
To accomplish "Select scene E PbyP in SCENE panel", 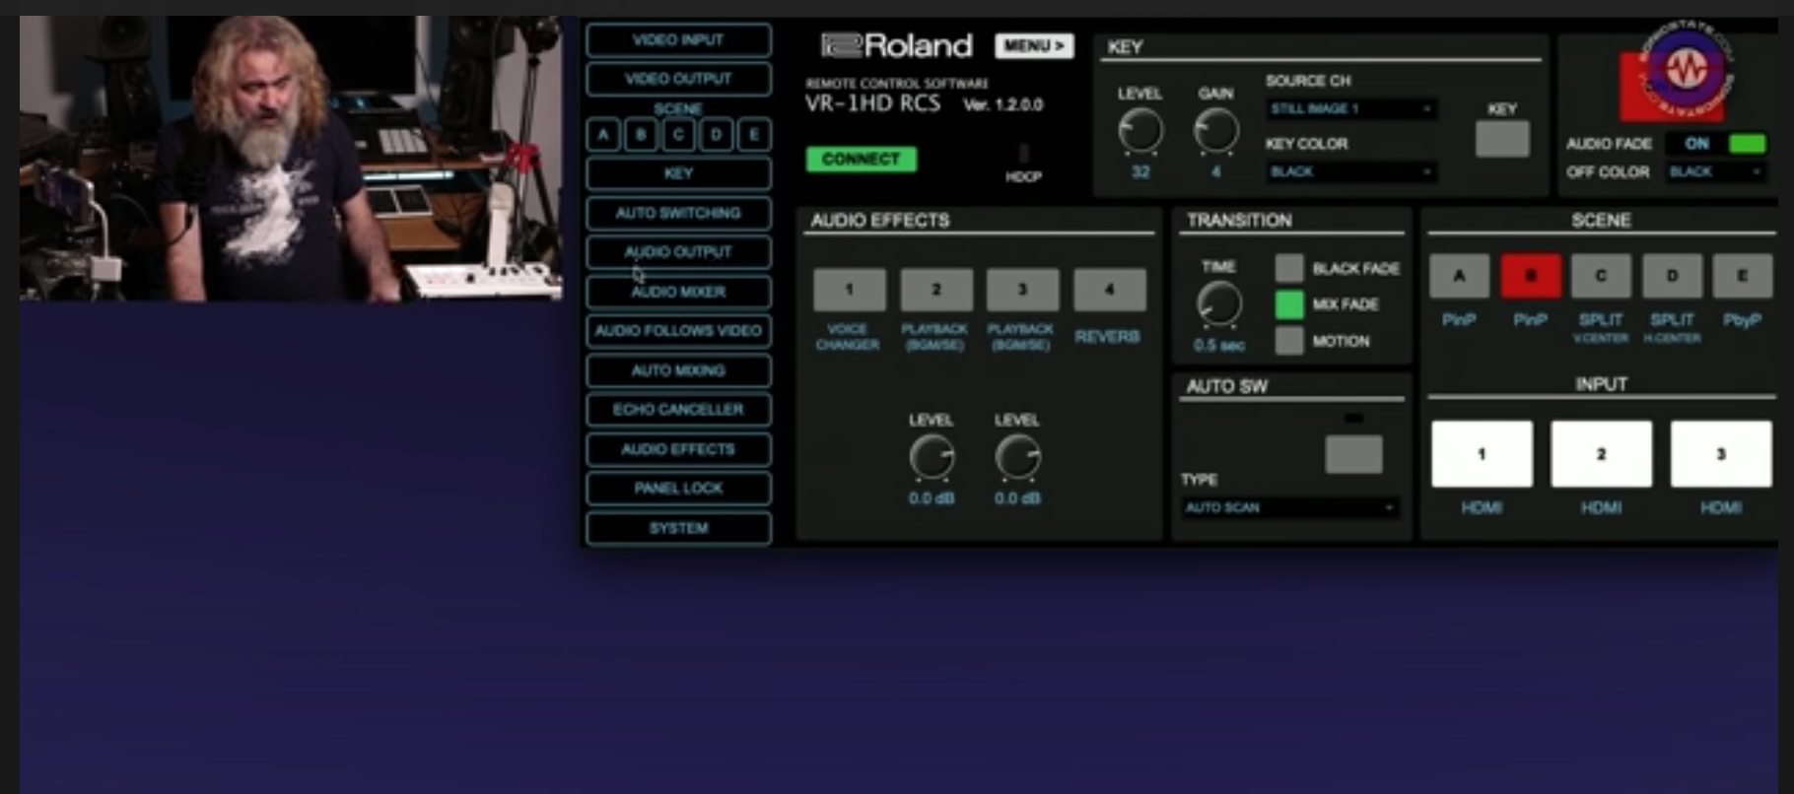I will tap(1743, 276).
